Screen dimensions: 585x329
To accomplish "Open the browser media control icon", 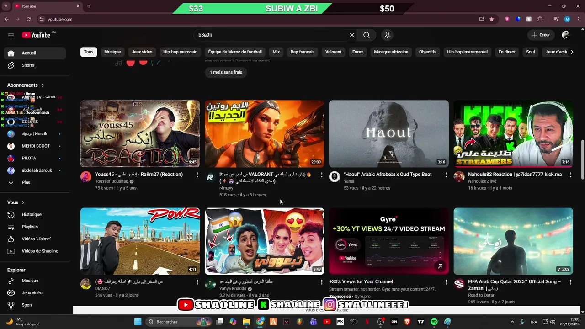I will coord(556,19).
